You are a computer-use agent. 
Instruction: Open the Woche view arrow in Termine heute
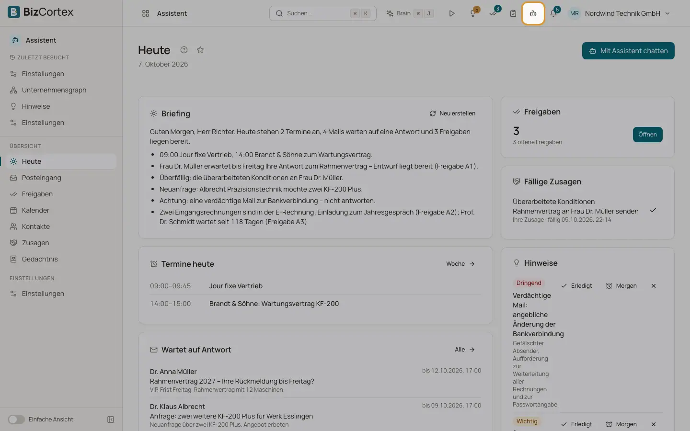[460, 264]
